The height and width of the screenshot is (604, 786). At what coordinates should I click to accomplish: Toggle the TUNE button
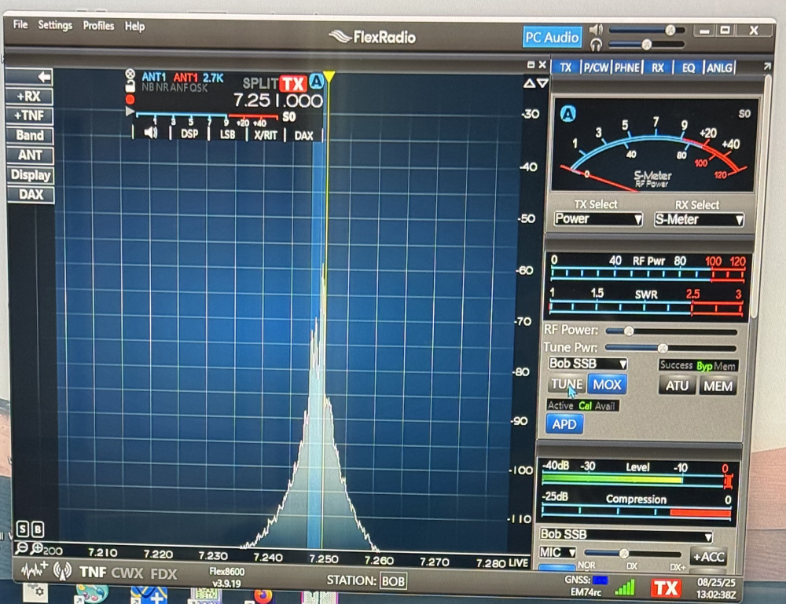[567, 385]
